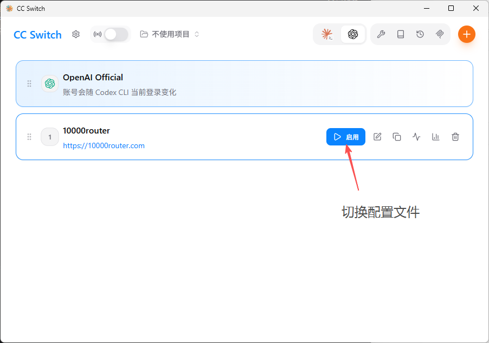
Task: Click the CC Switch title link
Action: tap(38, 35)
